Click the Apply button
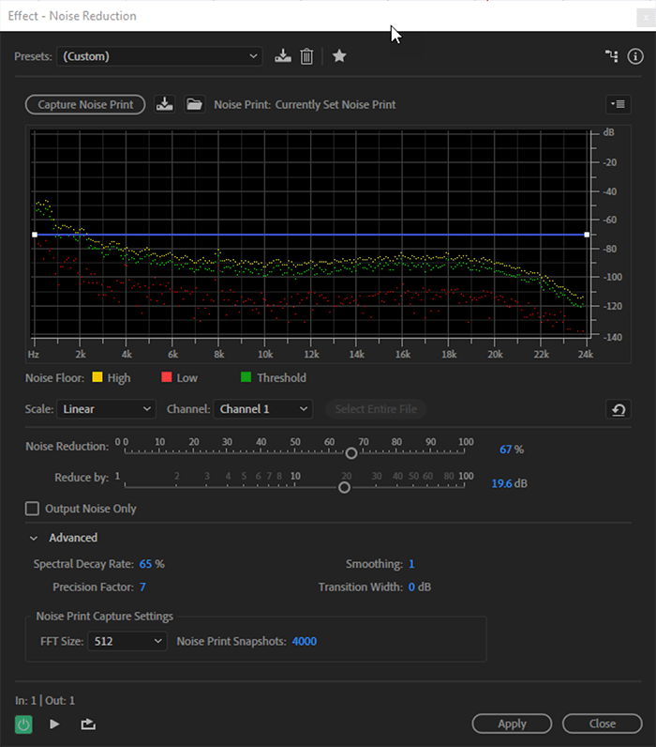Screen dimensions: 656x747 coord(512,724)
